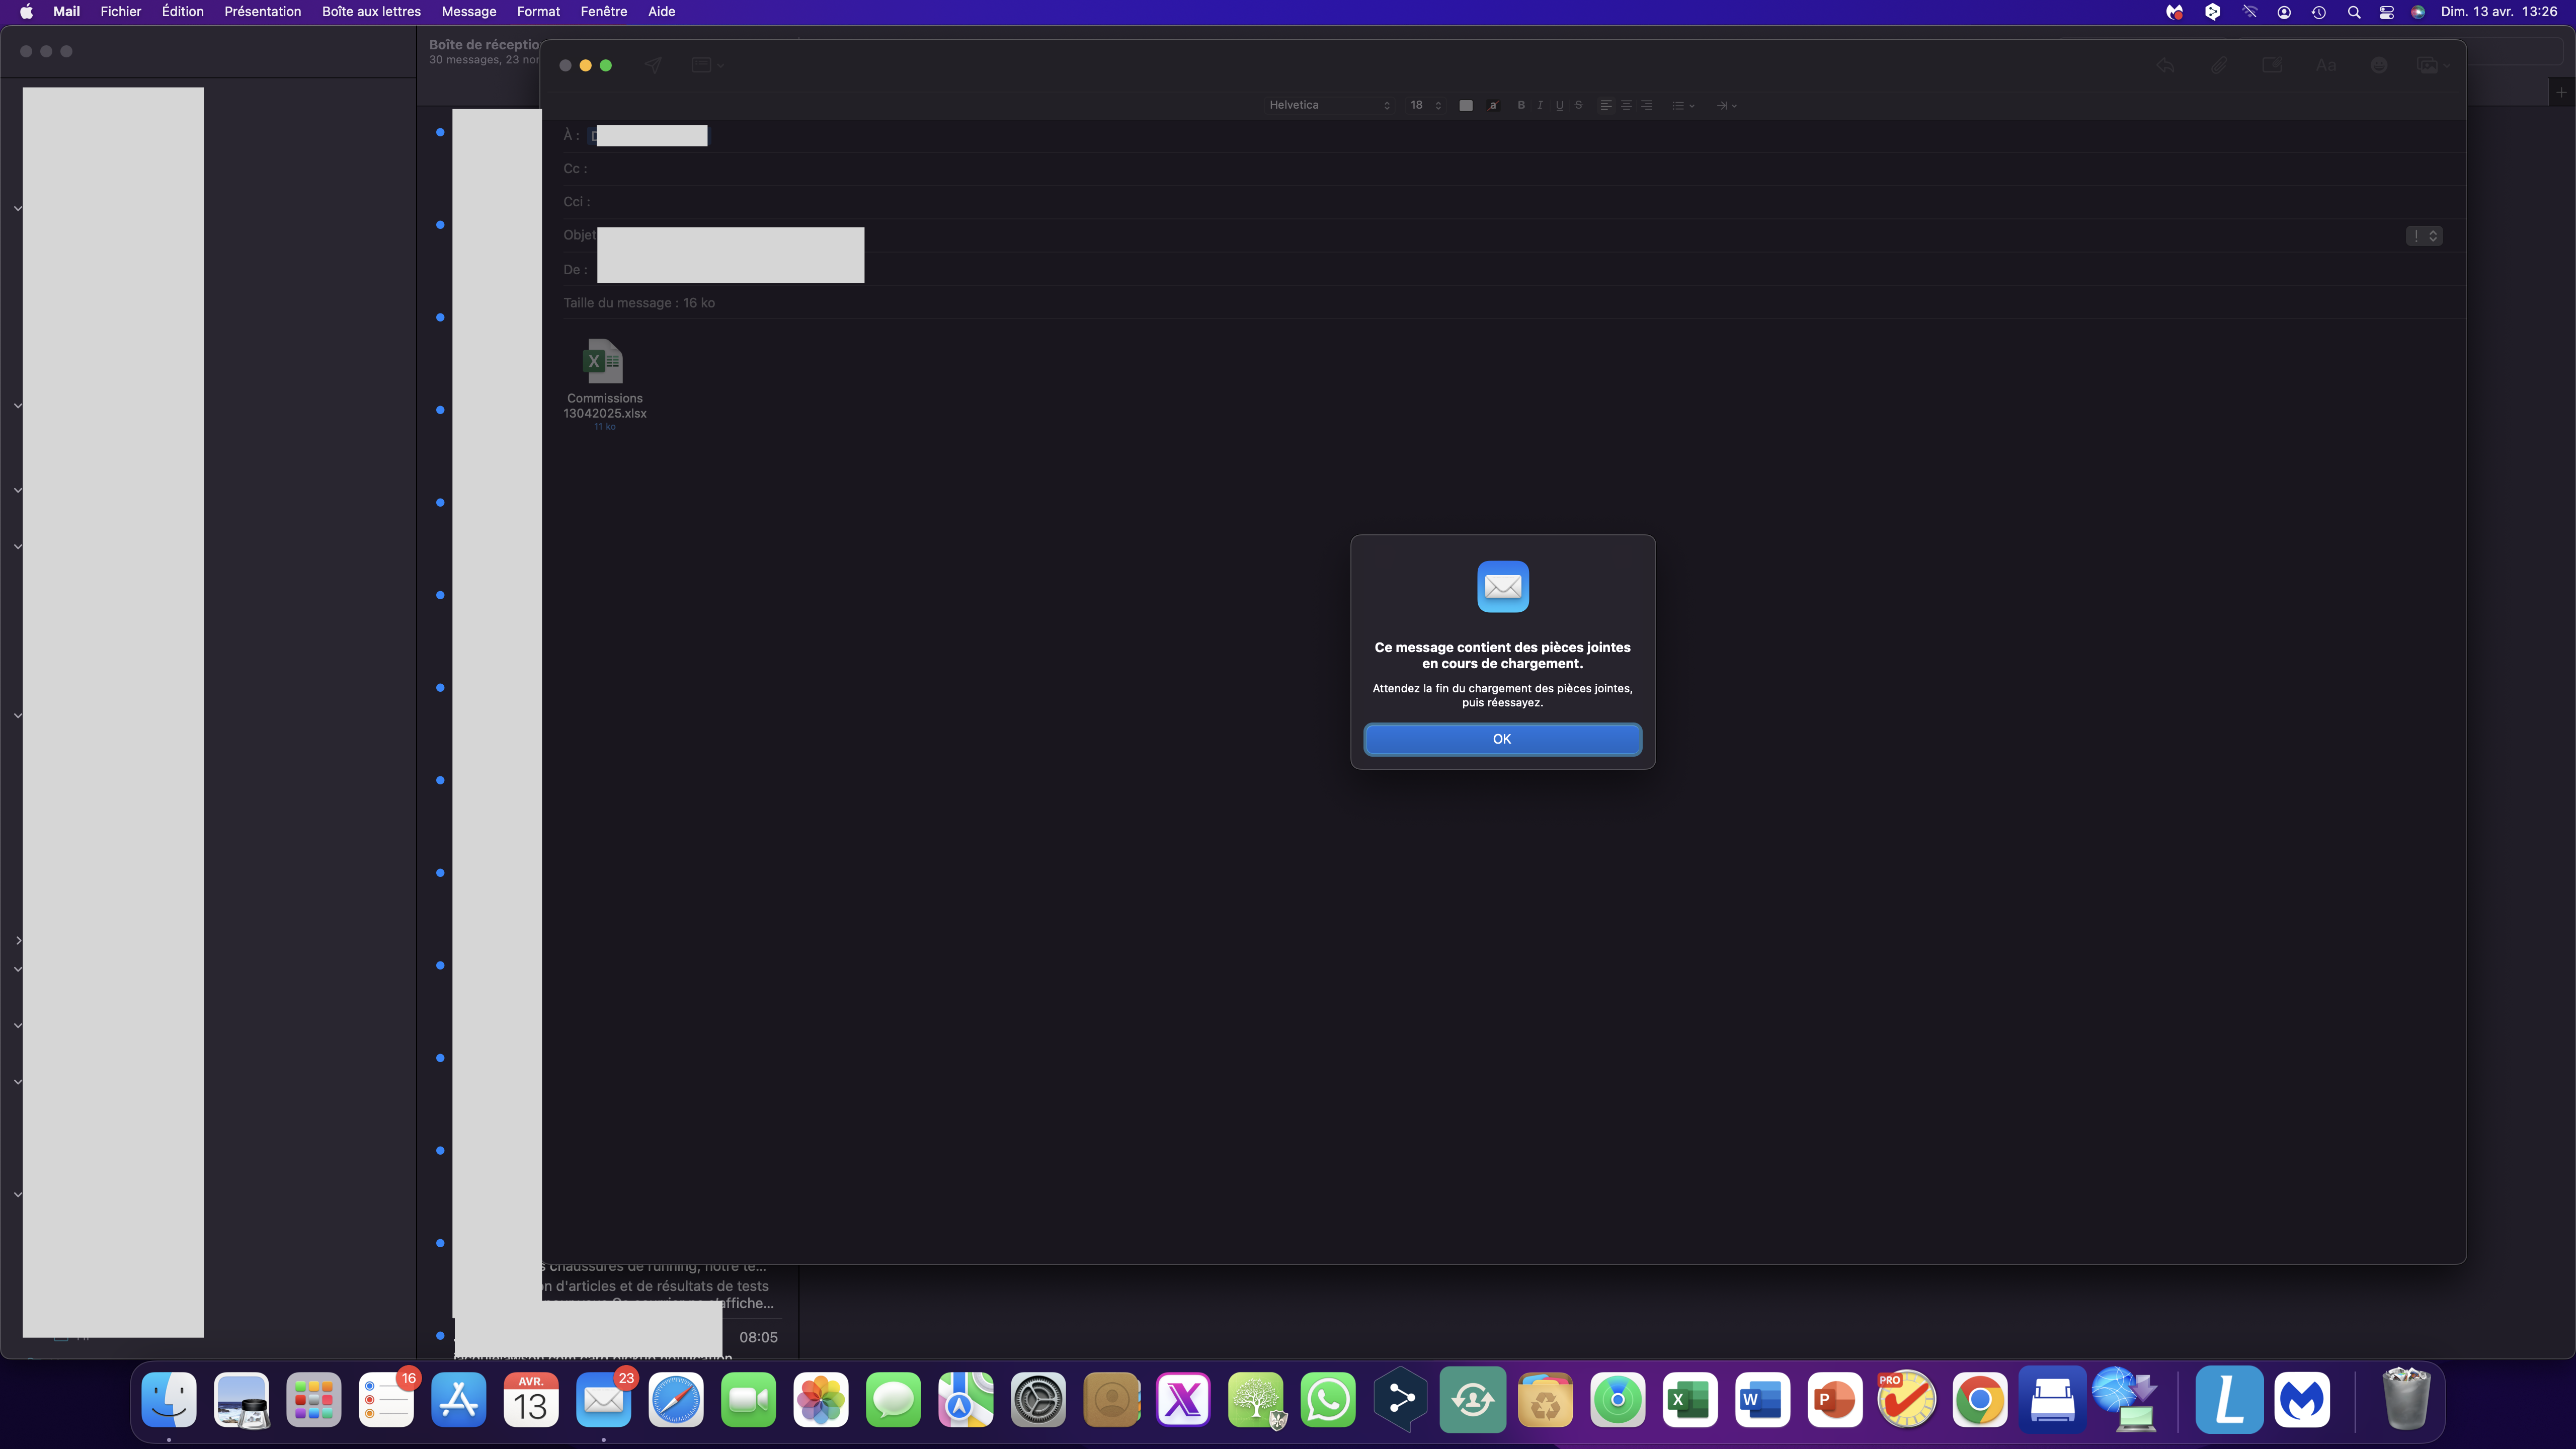The image size is (2576, 1449).
Task: Click the Aa format bar icon
Action: pos(2325,65)
